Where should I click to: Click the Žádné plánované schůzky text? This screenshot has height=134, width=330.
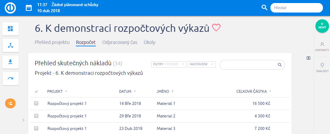click(x=75, y=5)
